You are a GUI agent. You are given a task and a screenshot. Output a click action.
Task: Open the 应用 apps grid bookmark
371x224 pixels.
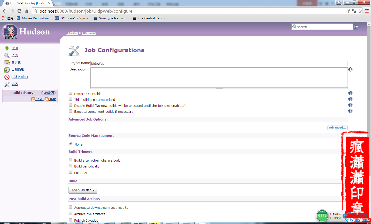pos(8,18)
